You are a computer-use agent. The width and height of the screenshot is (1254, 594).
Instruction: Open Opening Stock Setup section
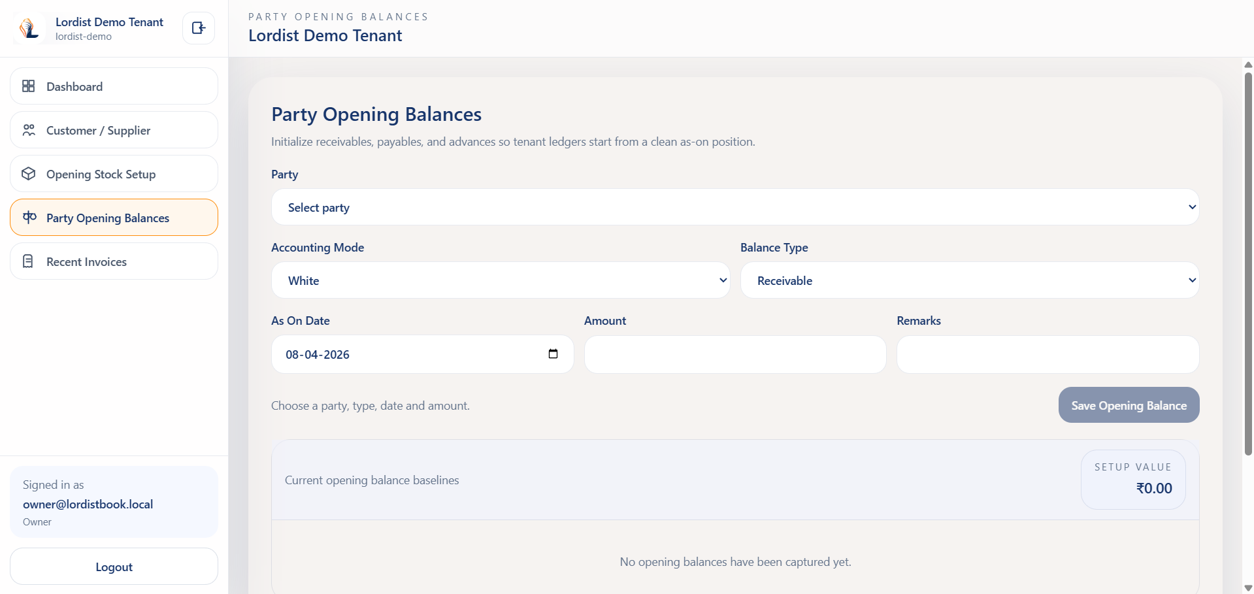tap(114, 174)
